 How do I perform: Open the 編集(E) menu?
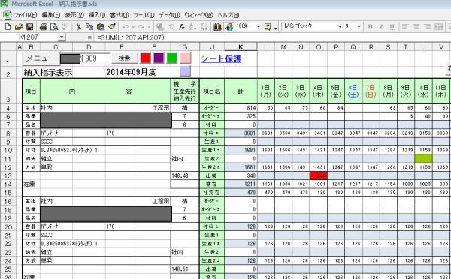51,15
